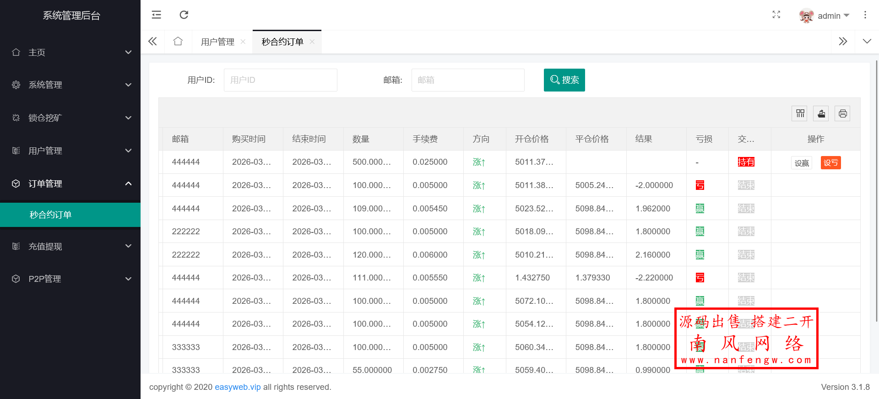Viewport: 879px width, 399px height.
Task: Click the P2P管理 sidebar icon
Action: tap(16, 279)
